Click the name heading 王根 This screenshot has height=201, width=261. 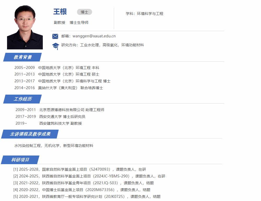point(60,12)
